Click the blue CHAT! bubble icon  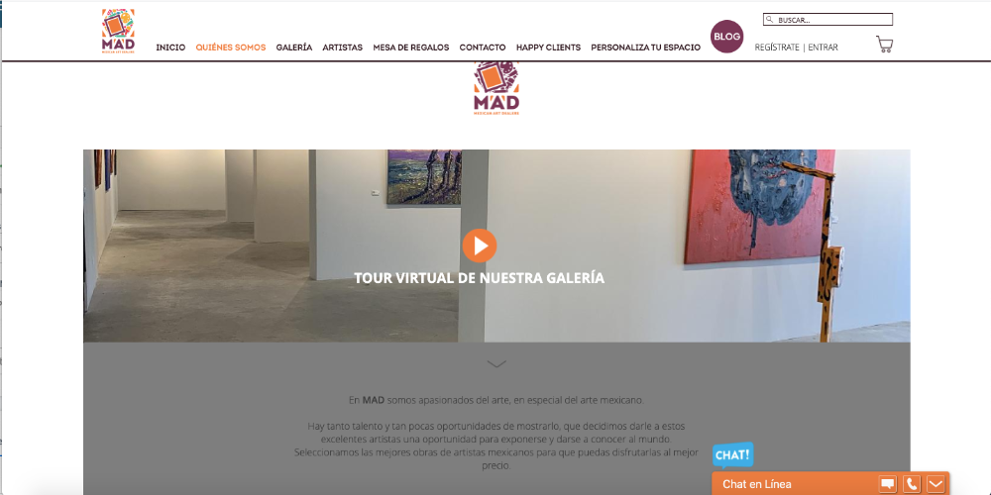733,455
